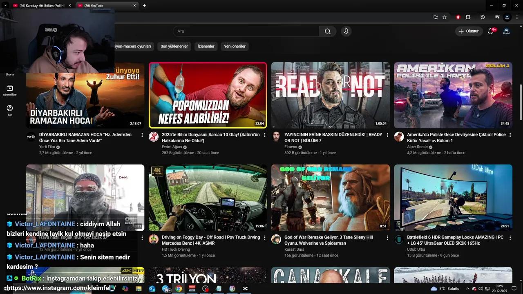Play the foggy off-road truck driving thumbnail
The image size is (523, 294).
[x=208, y=198]
